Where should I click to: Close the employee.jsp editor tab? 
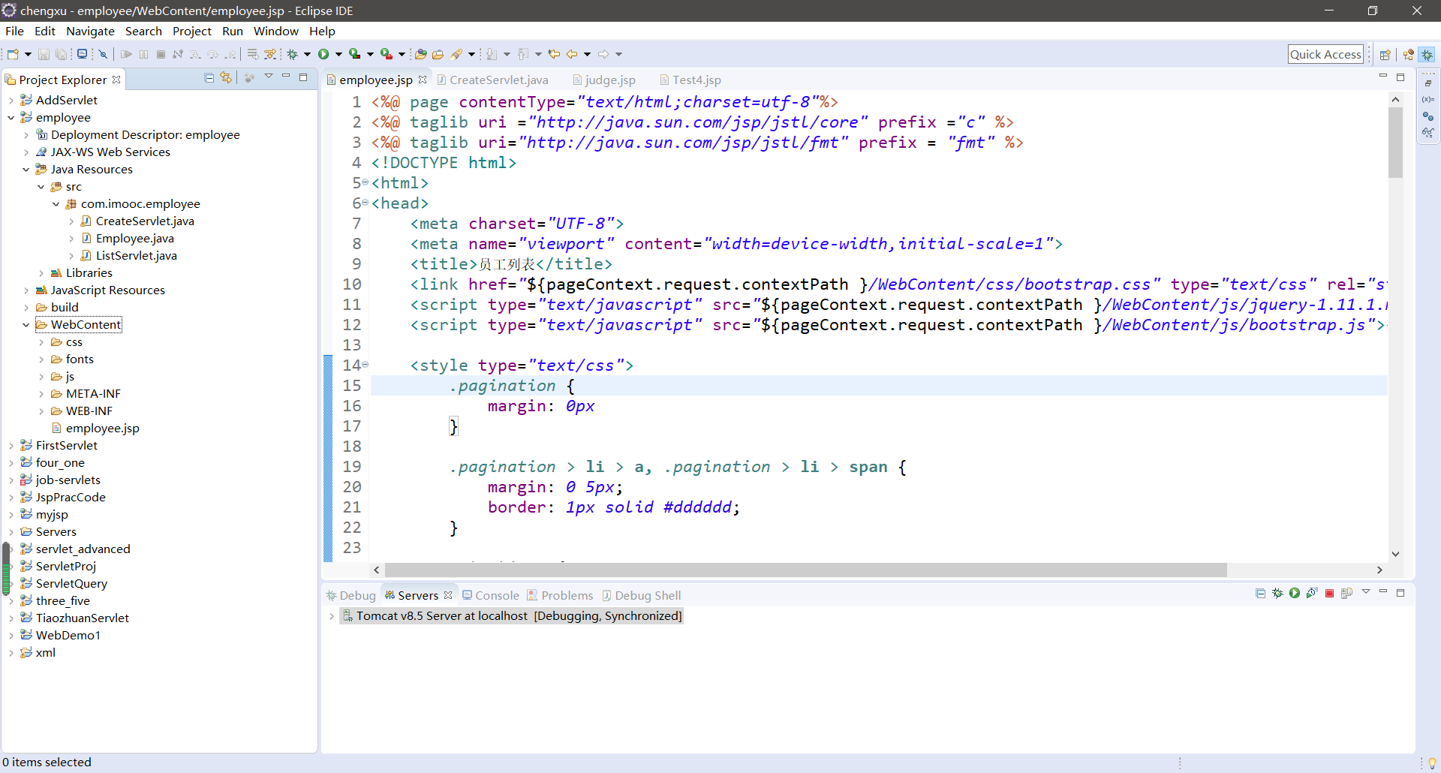423,80
